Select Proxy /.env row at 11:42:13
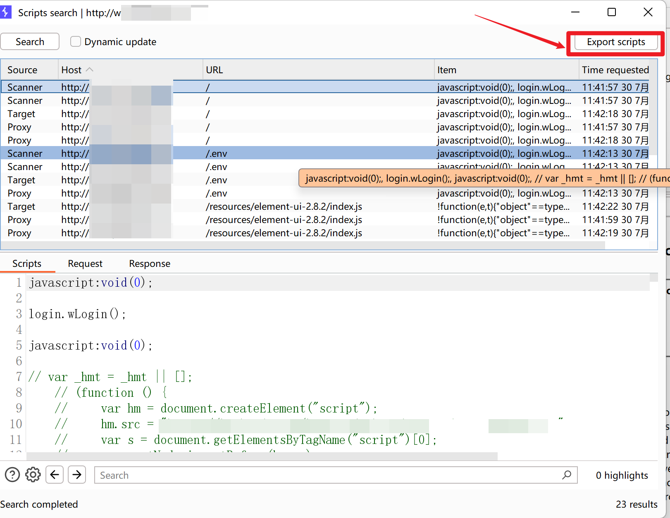 click(x=325, y=193)
